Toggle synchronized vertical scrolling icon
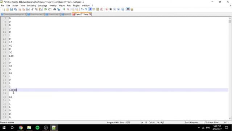The height and width of the screenshot is (131, 232). (73, 9)
